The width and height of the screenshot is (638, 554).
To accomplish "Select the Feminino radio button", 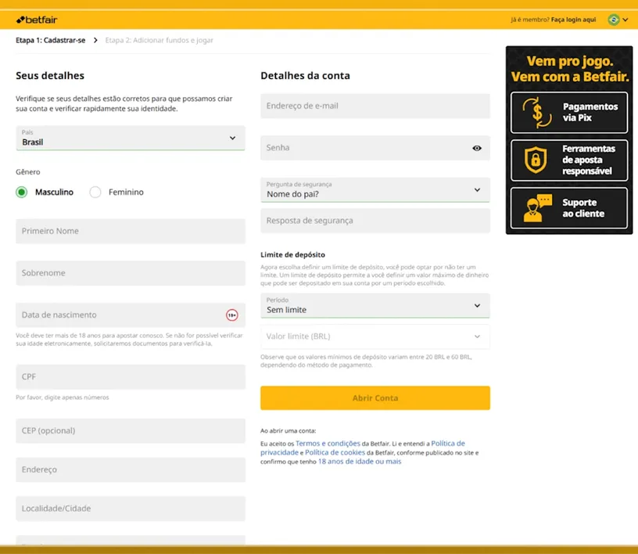I will [95, 192].
